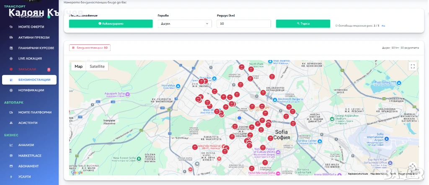429x185 pixels.
Task: Go to the Абонамент sidebar item
Action: click(28, 166)
